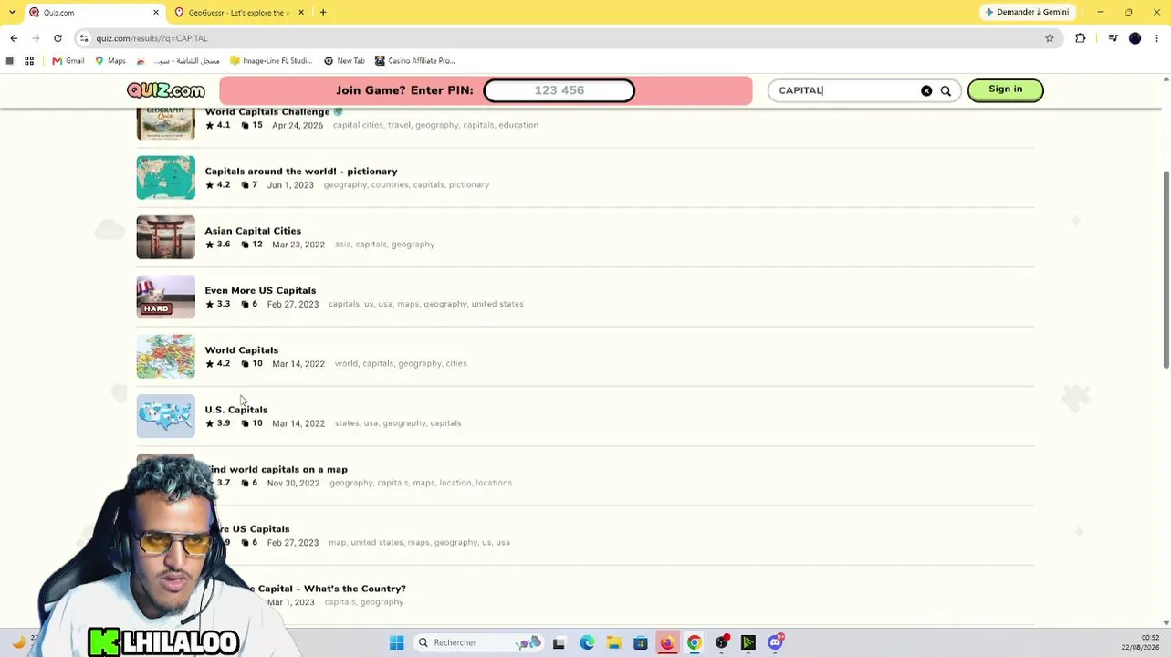Open the Image-Line FL Studio bookmark
1171x657 pixels.
271,61
